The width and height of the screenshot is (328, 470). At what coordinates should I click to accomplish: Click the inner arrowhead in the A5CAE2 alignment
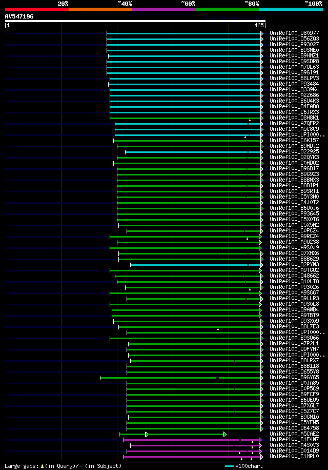[147, 434]
